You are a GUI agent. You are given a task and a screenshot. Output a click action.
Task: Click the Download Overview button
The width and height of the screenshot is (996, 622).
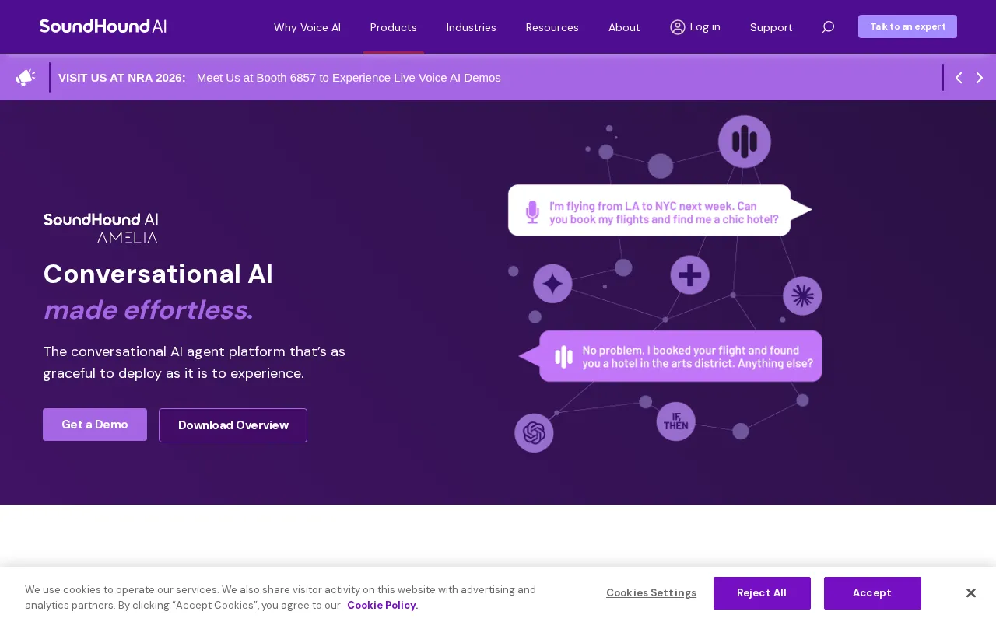[233, 425]
